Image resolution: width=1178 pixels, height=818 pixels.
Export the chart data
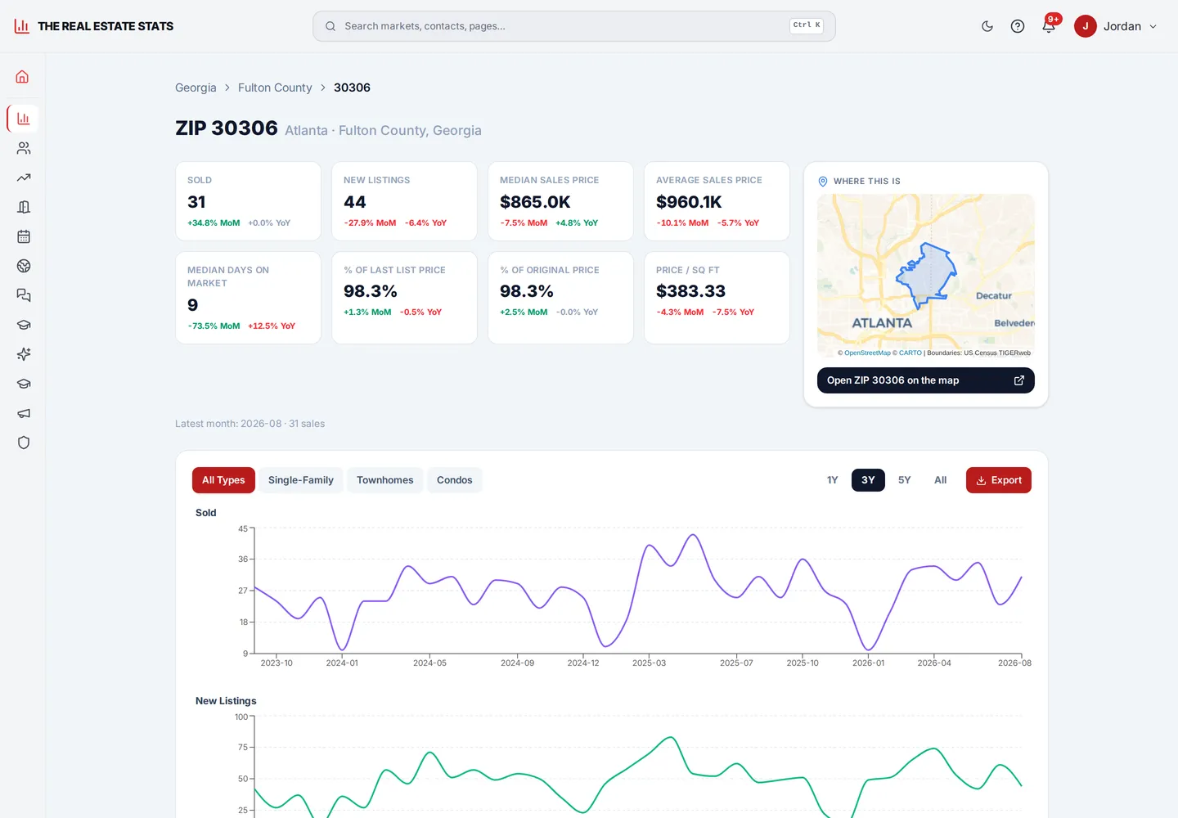click(999, 480)
